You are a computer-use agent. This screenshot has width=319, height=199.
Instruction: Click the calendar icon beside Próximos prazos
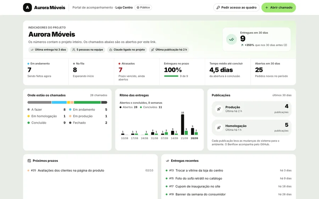29,161
